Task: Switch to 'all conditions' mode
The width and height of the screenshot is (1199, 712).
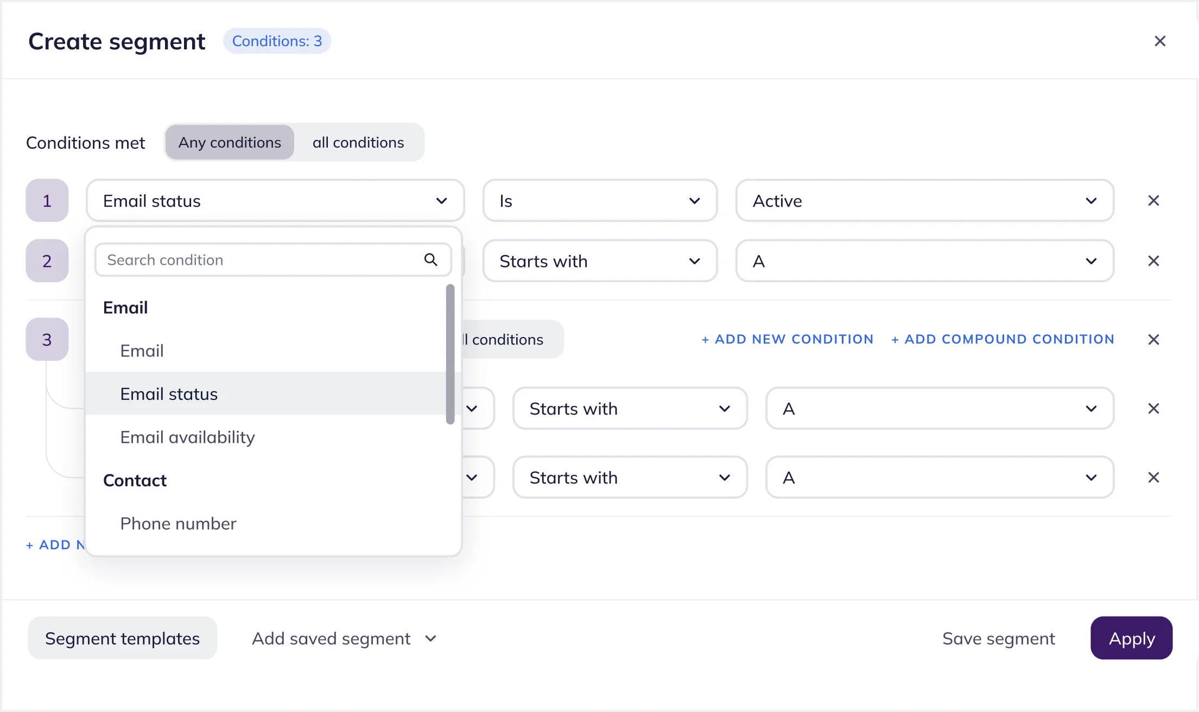Action: pos(358,142)
